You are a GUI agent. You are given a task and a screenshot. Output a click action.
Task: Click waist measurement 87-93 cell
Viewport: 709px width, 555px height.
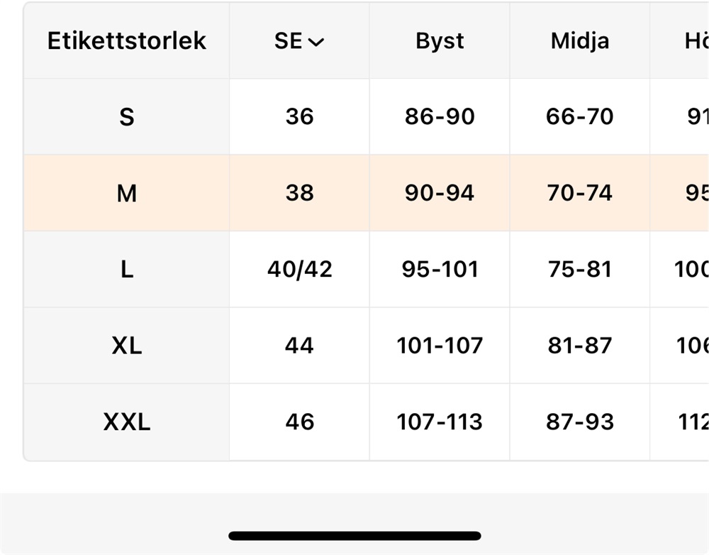(580, 422)
